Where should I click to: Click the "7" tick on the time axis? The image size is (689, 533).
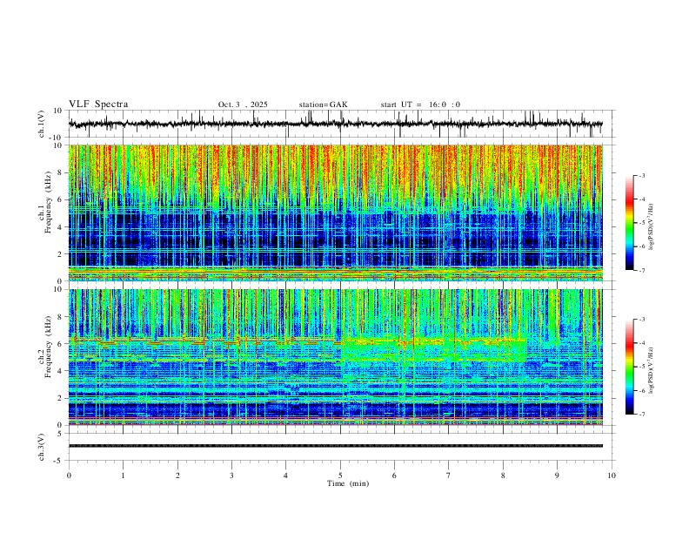[x=449, y=476]
